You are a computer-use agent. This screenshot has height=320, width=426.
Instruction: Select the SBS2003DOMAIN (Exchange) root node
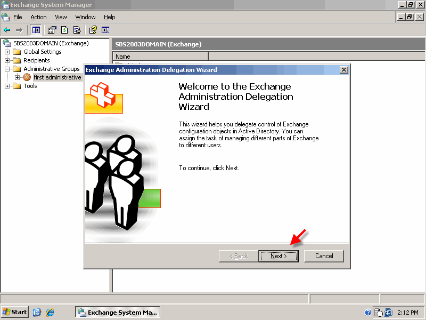(x=51, y=43)
